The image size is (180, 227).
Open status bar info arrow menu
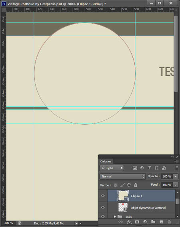pyautogui.click(x=76, y=223)
